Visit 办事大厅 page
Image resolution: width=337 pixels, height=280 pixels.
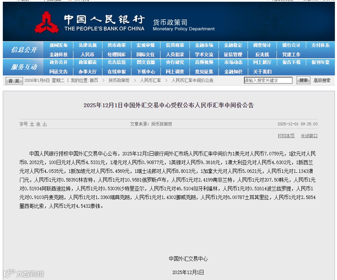coord(87,72)
